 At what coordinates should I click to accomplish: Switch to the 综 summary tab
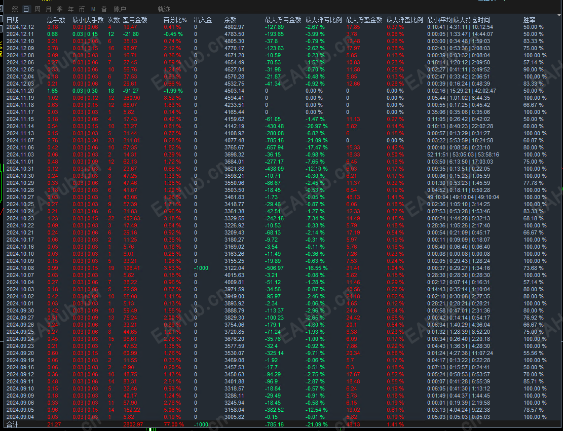[15, 9]
